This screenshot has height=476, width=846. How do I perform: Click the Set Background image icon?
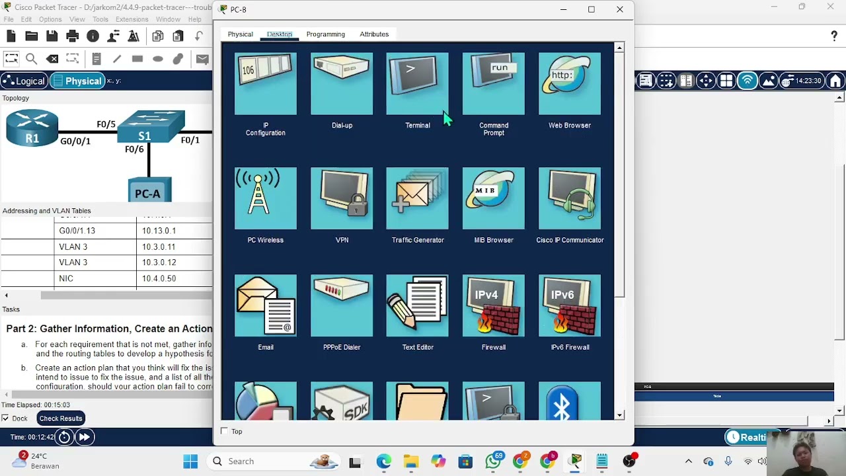pyautogui.click(x=768, y=81)
